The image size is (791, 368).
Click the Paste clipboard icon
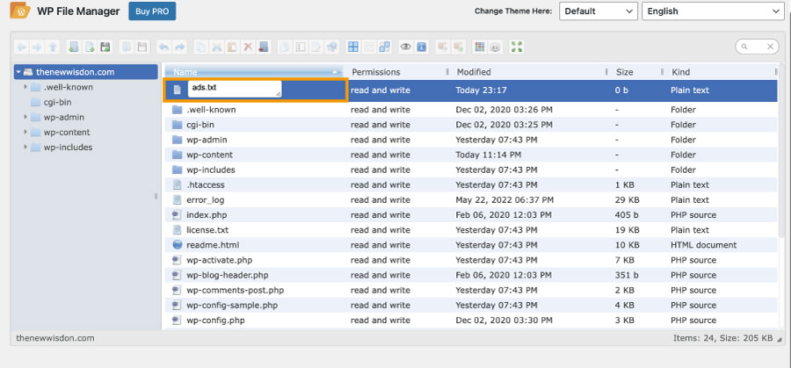click(232, 47)
